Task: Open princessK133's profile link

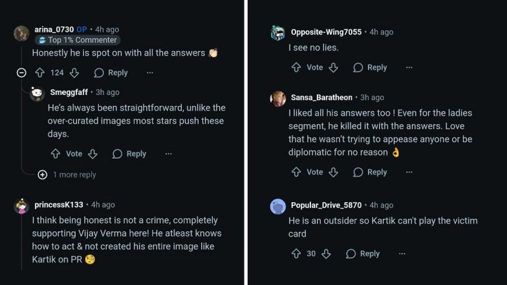Action: [59, 204]
